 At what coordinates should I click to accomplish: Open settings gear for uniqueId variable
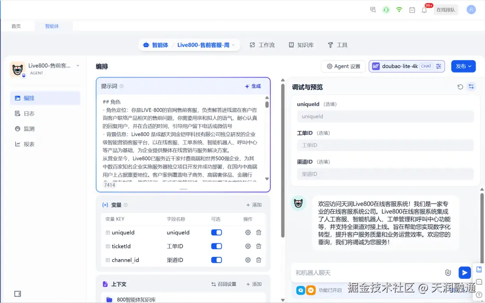tap(248, 233)
